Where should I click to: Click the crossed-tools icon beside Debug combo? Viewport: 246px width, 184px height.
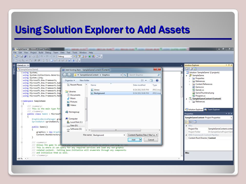(86, 56)
